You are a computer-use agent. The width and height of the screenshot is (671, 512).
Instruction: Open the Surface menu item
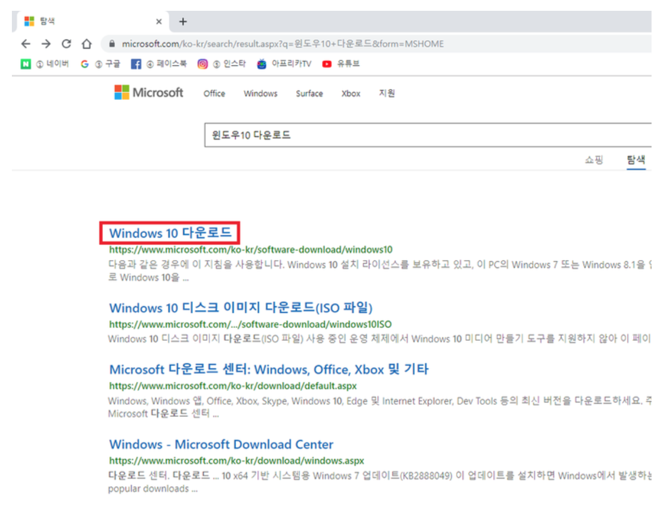(309, 93)
